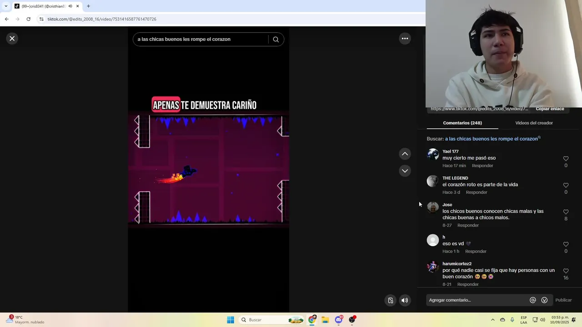Reply to THE LEGEND's comment
The width and height of the screenshot is (582, 327).
(477, 193)
